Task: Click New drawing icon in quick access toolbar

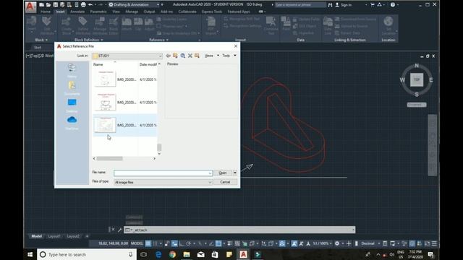Action: point(42,5)
